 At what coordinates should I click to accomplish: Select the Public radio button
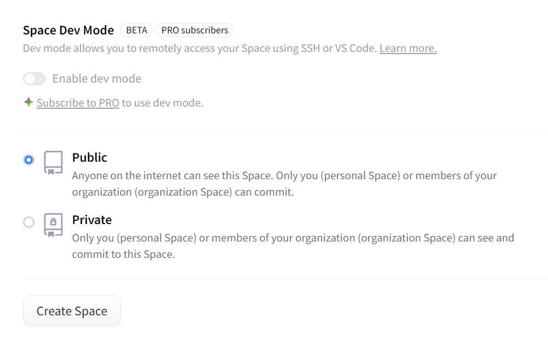coord(29,160)
